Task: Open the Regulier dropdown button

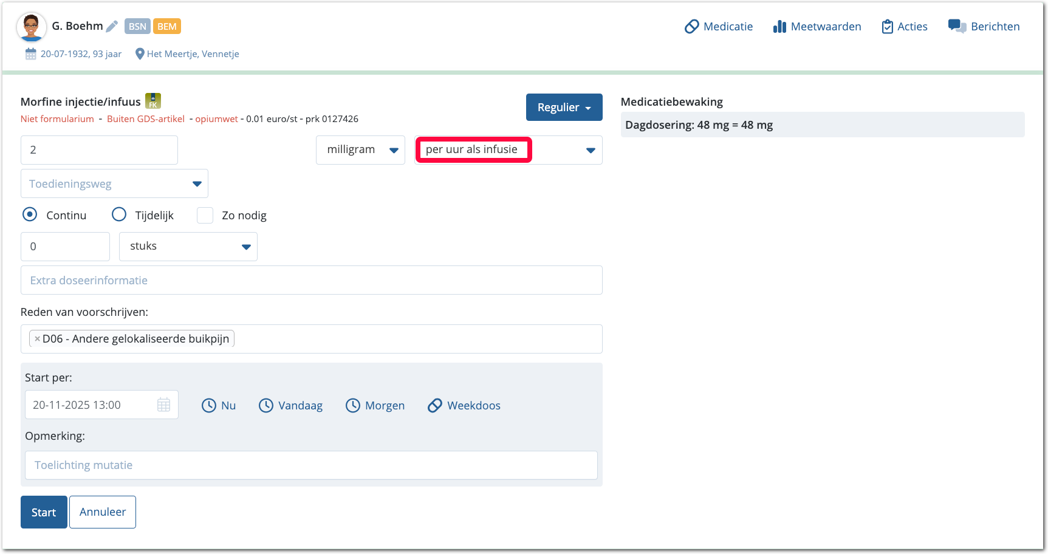Action: 564,108
